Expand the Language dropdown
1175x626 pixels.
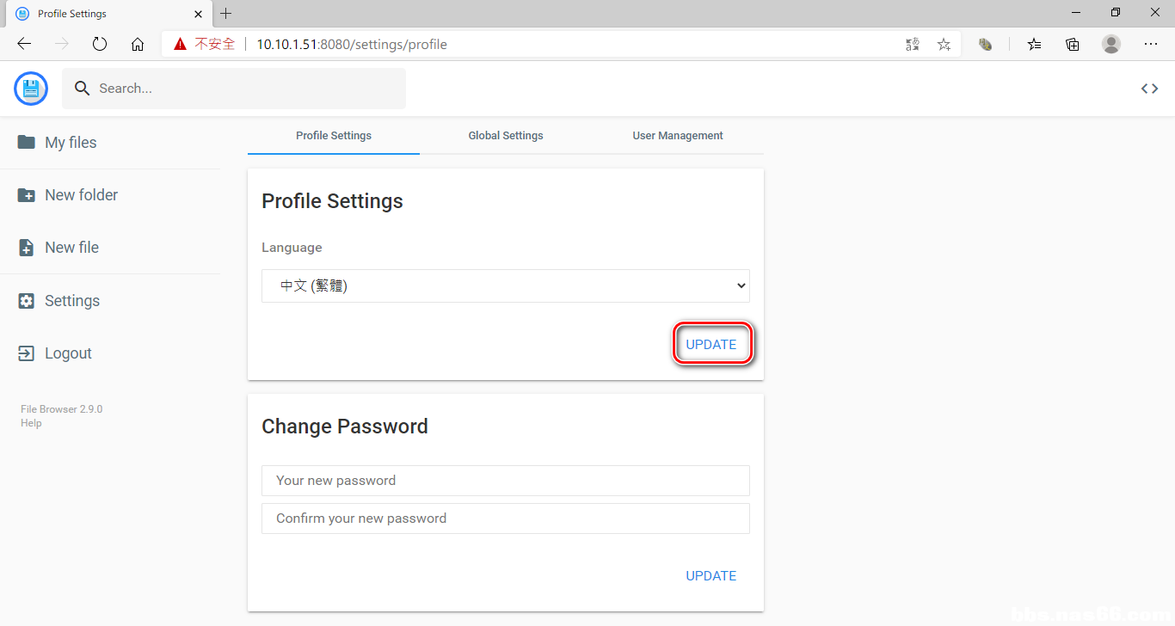[505, 286]
